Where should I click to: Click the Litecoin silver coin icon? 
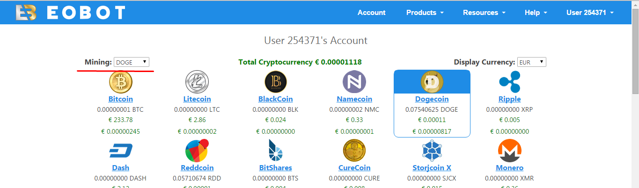197,82
